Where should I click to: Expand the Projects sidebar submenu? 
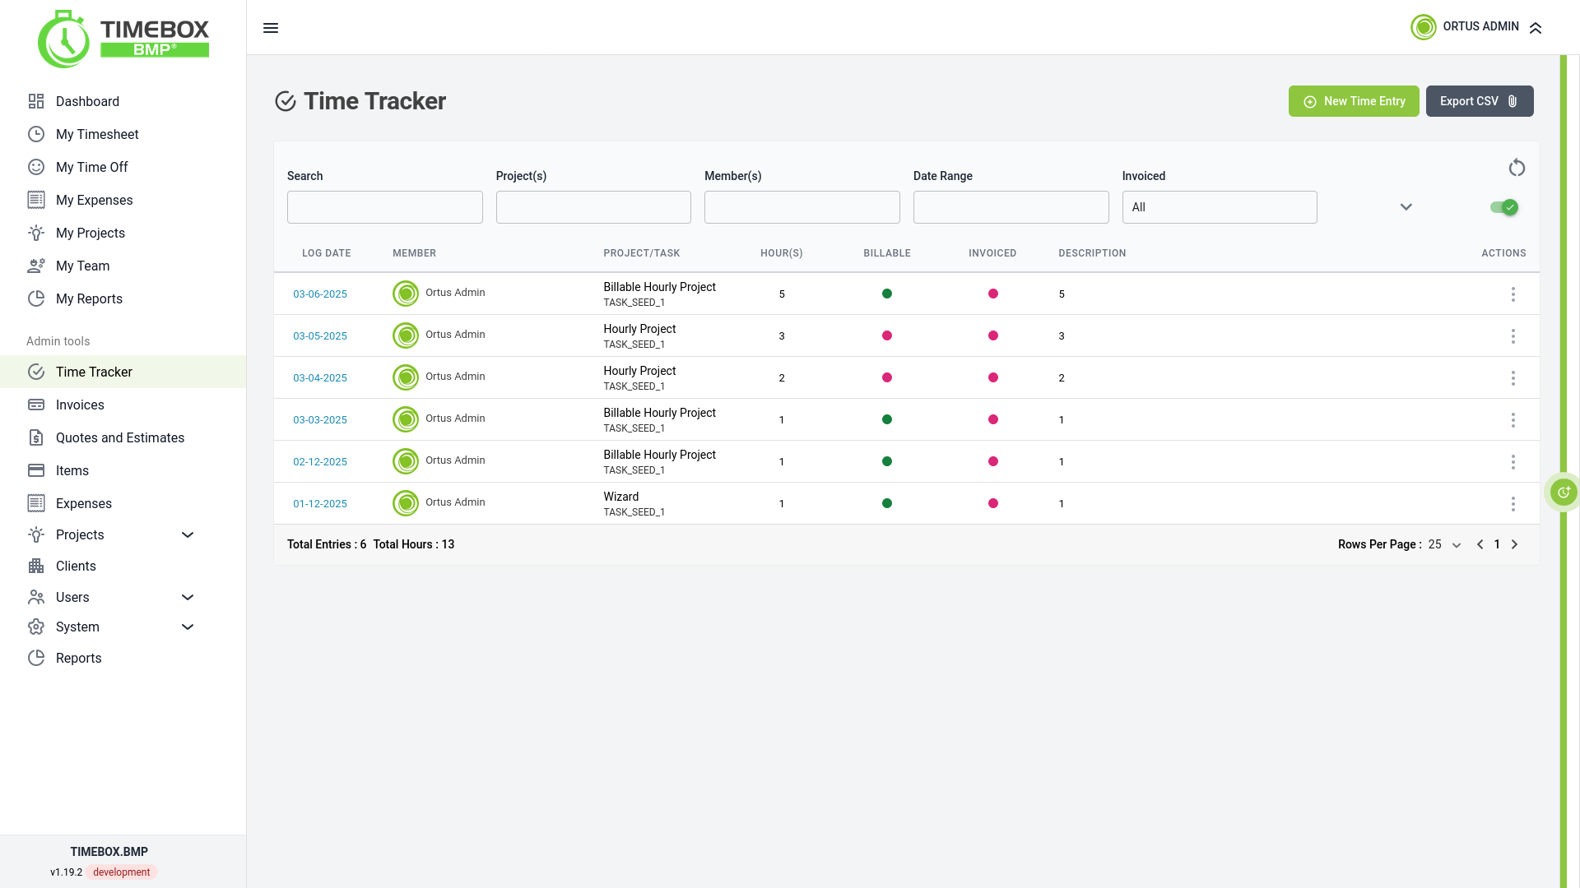188,534
